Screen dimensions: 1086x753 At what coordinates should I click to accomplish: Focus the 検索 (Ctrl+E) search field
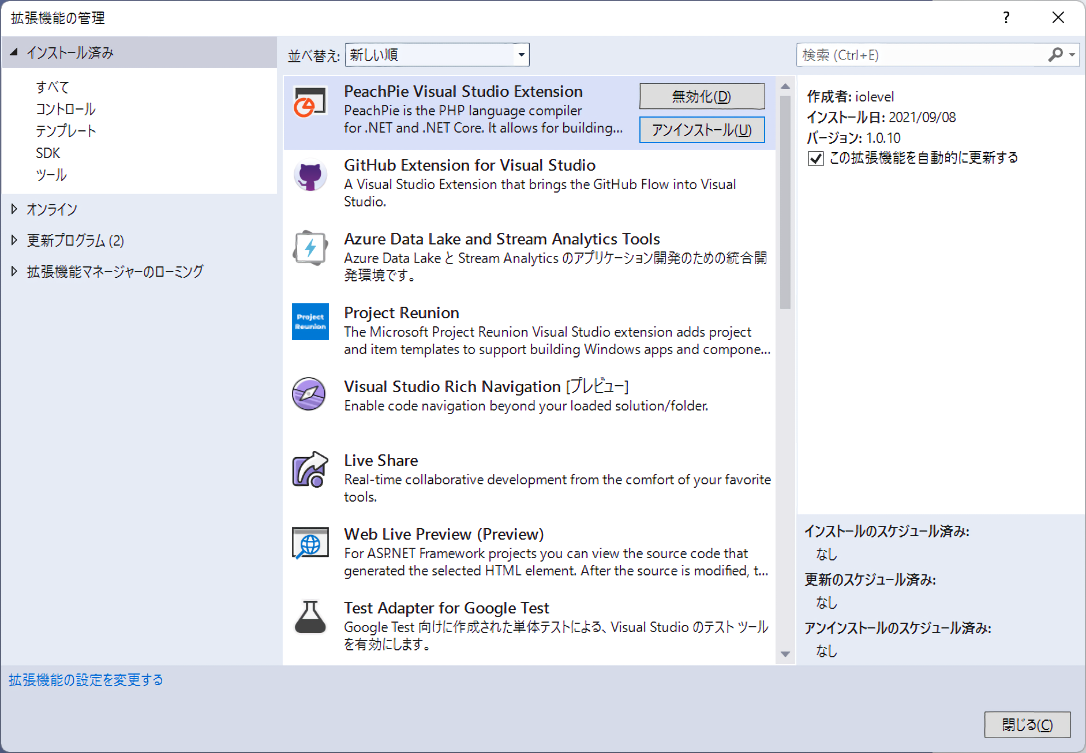920,55
